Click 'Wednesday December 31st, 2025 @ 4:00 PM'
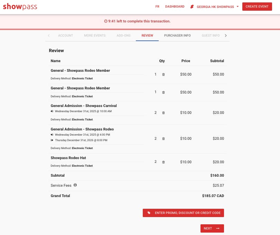This screenshot has height=235, width=280. (83, 135)
